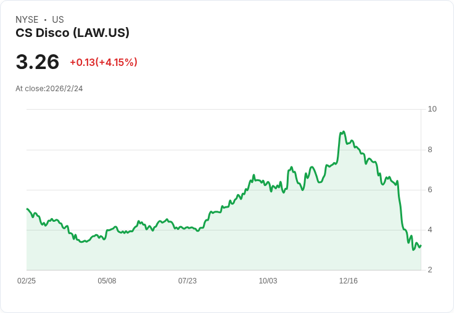Click the 2 price axis label
Viewport: 454px width, 313px height.
(430, 270)
